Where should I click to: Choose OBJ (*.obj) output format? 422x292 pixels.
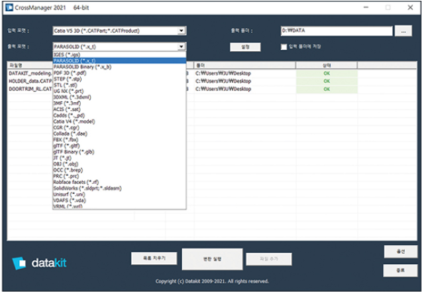(x=119, y=164)
